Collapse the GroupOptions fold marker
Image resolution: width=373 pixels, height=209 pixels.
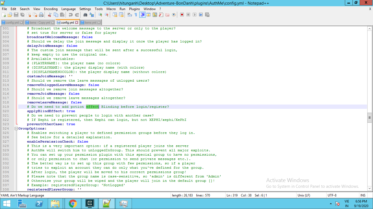[16, 128]
